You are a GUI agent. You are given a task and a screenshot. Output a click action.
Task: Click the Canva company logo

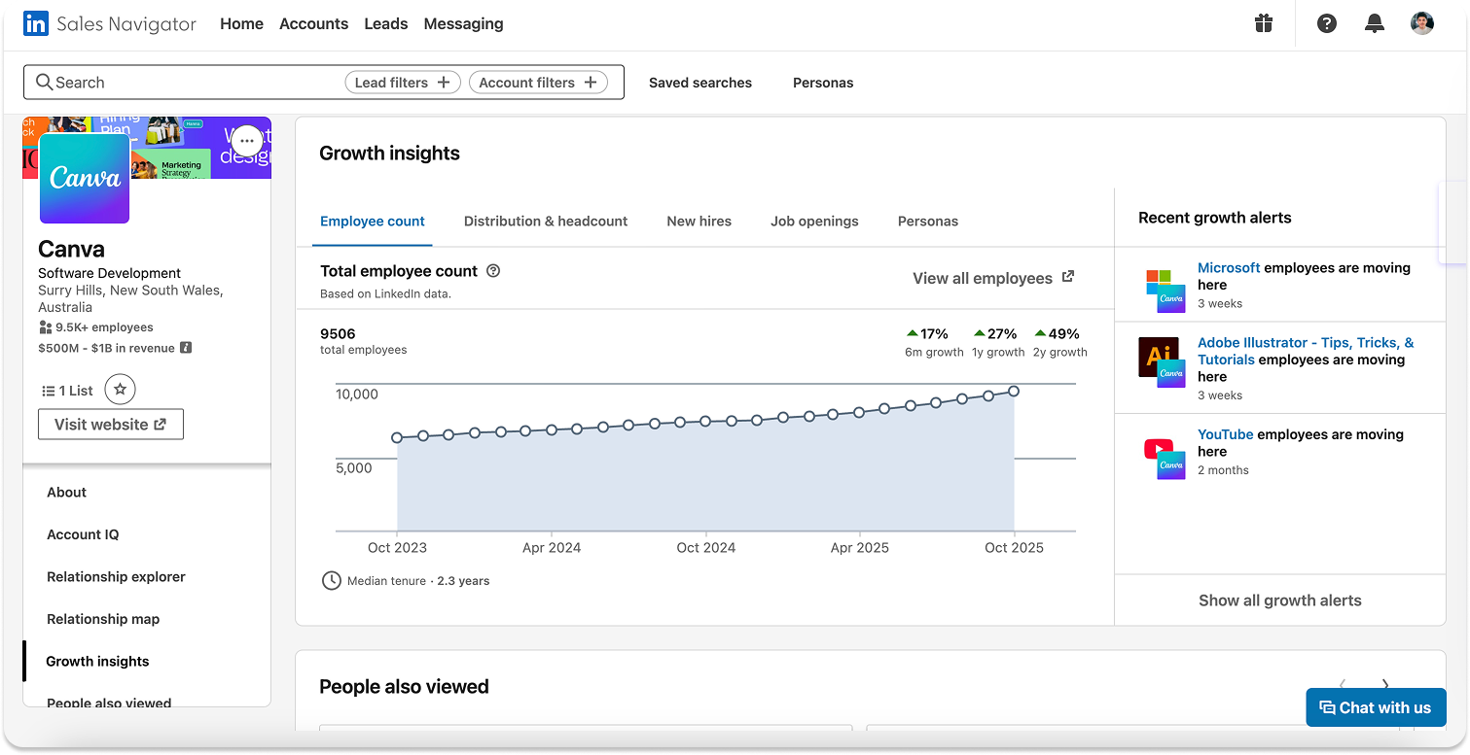[x=85, y=178]
